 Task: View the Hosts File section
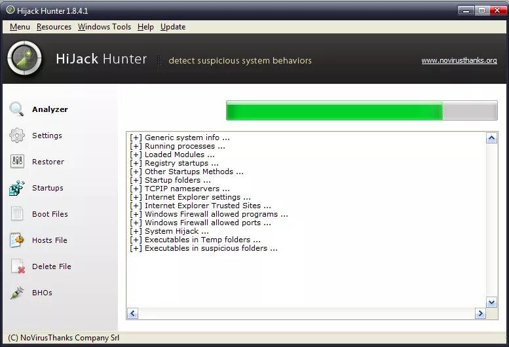(x=50, y=240)
